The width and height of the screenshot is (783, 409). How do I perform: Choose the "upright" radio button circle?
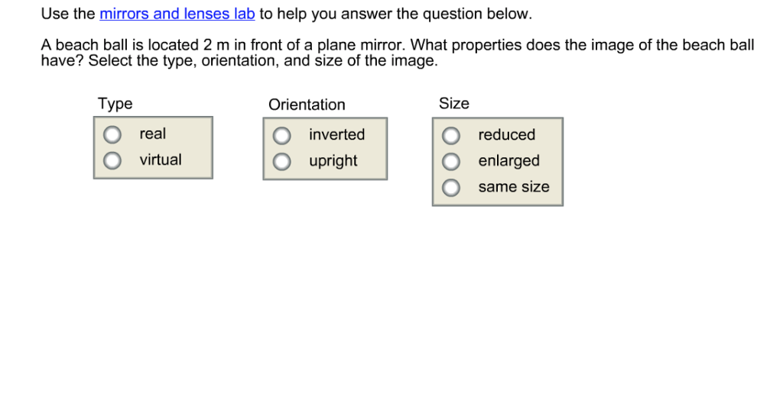click(x=282, y=161)
